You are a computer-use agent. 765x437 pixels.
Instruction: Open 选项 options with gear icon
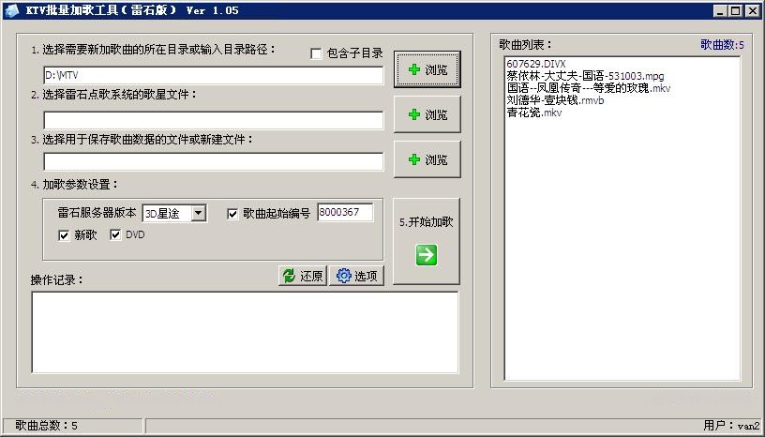356,276
